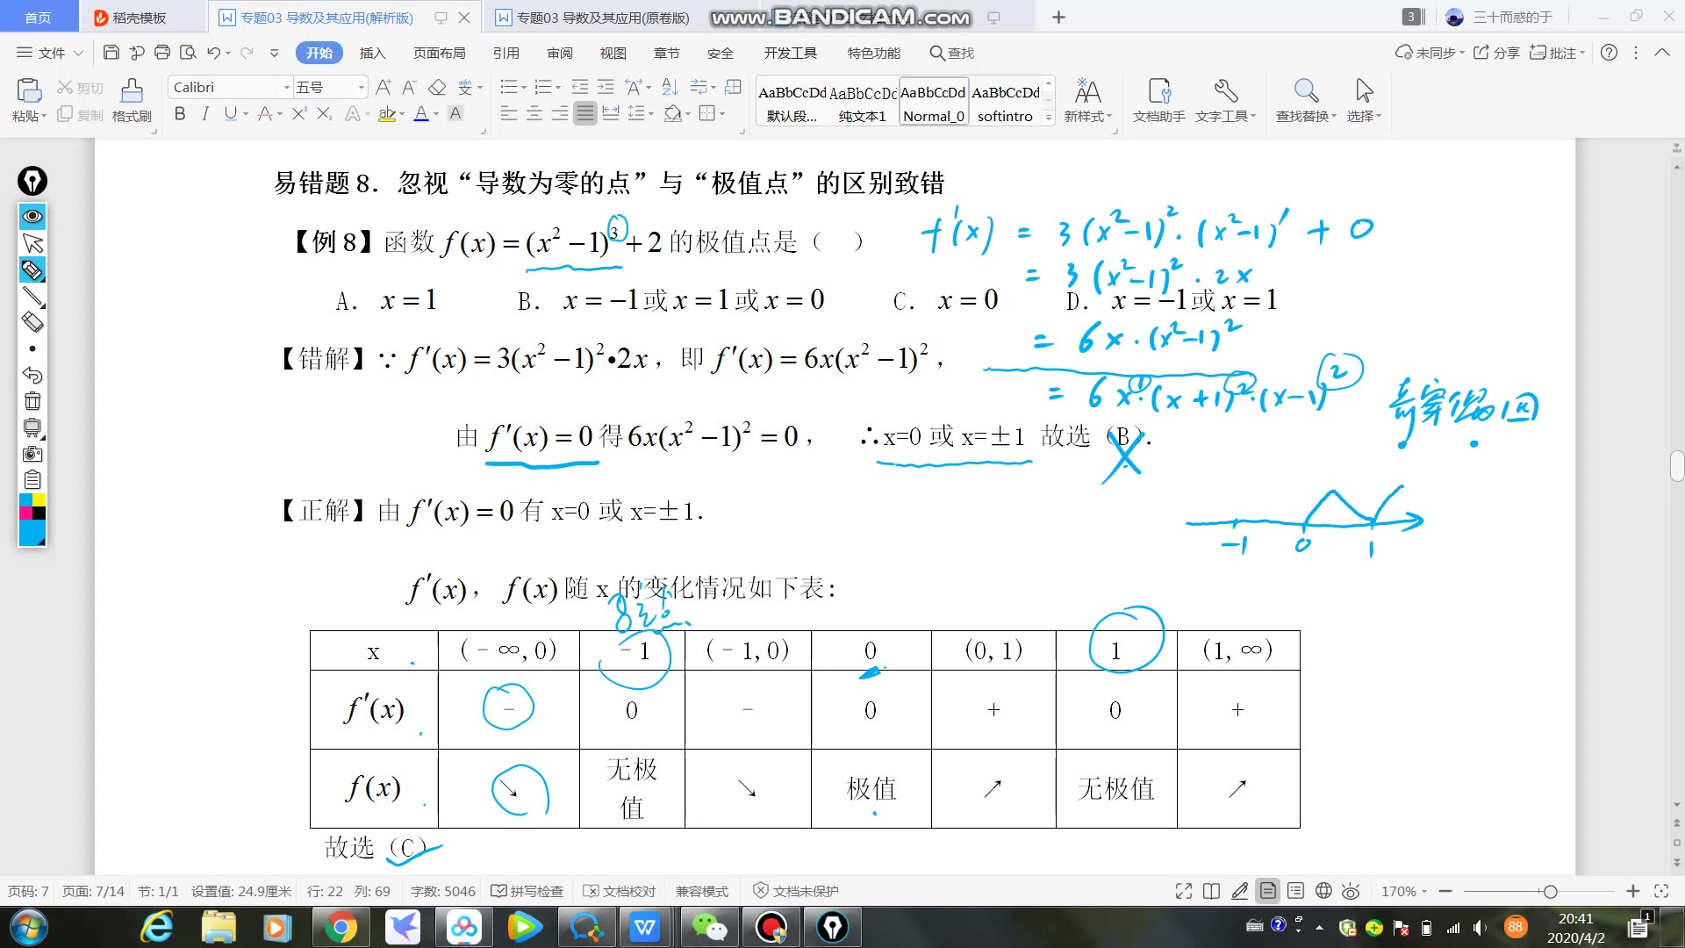Click the Sort icon in the ribbon

tap(670, 87)
